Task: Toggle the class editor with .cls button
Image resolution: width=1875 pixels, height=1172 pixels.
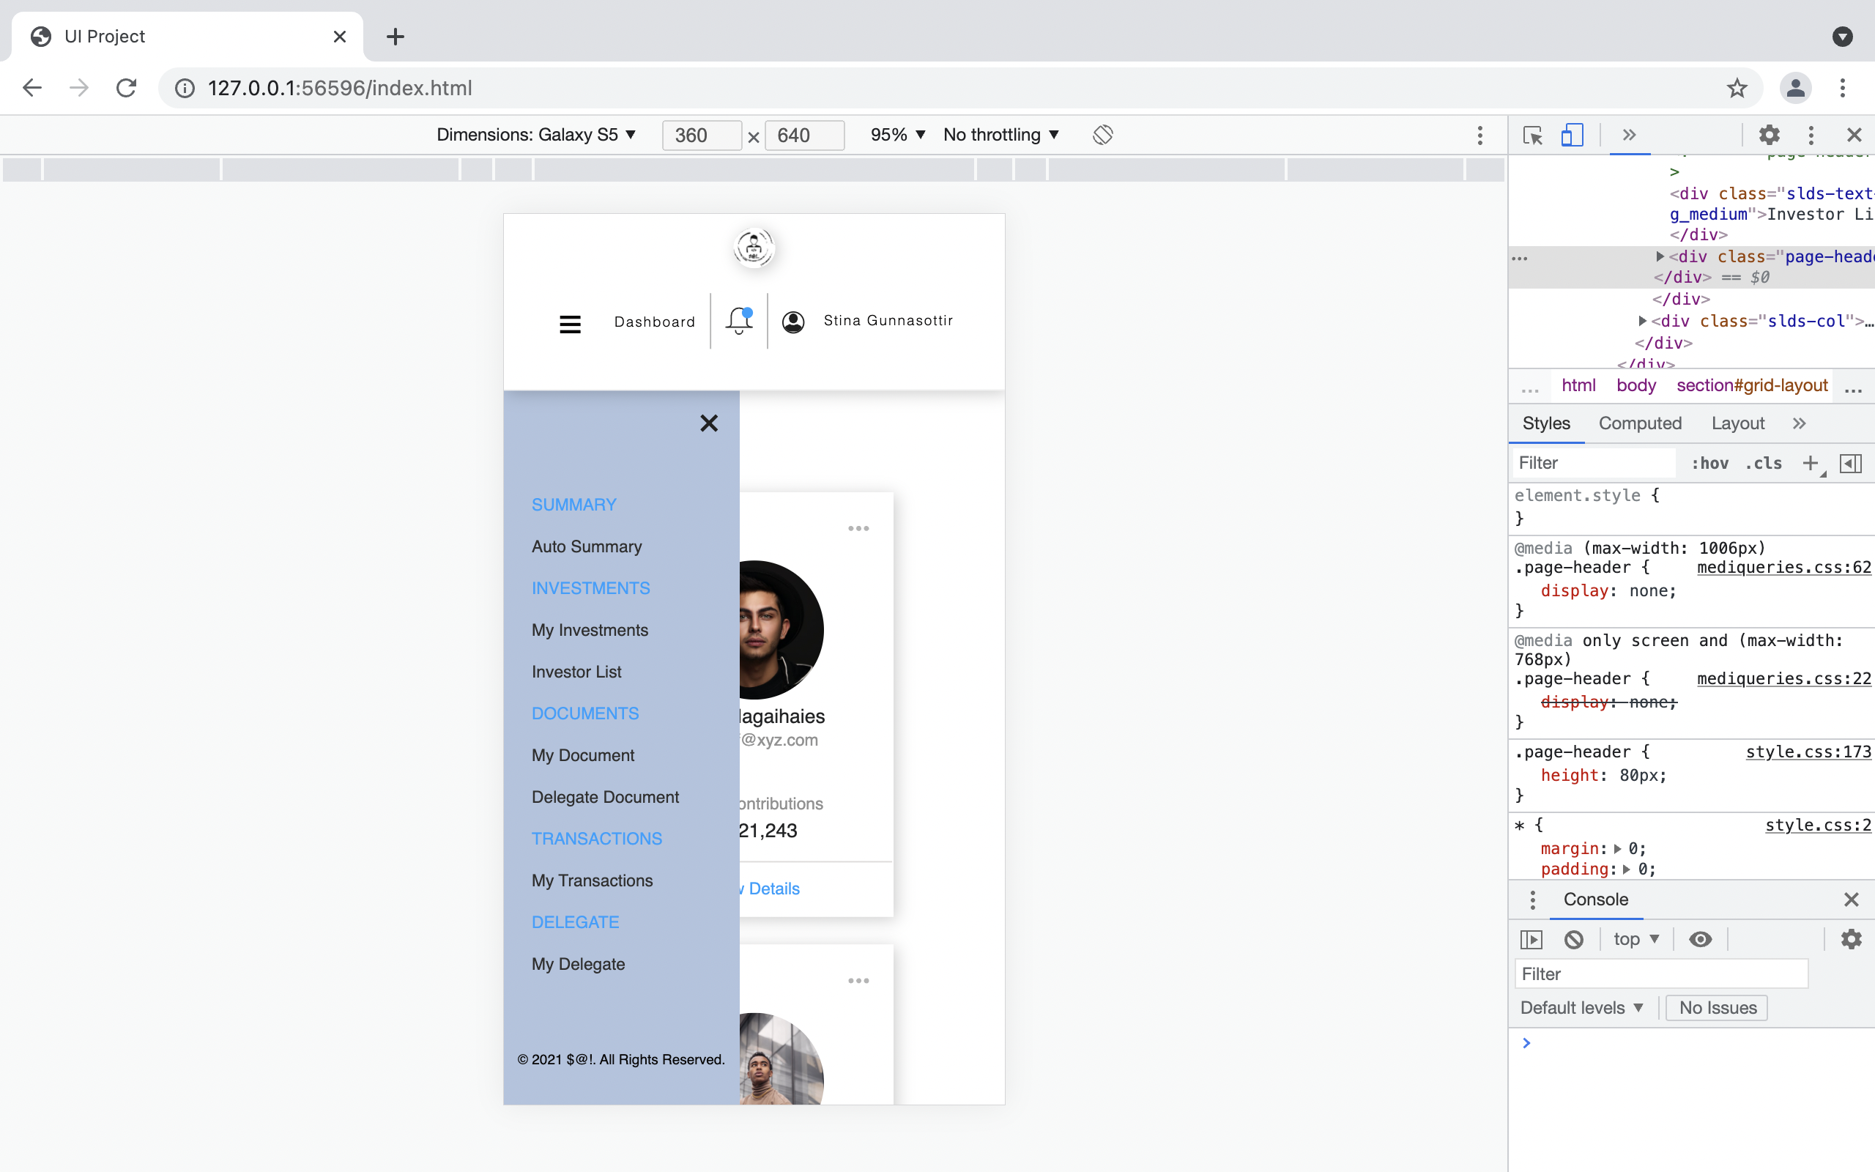Action: click(x=1764, y=463)
